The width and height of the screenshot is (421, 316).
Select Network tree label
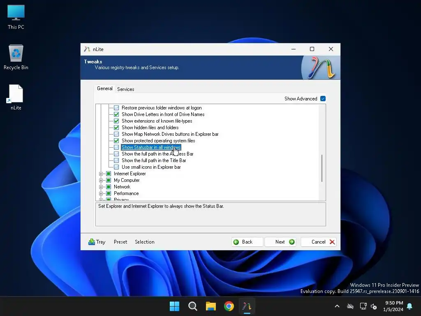122,187
